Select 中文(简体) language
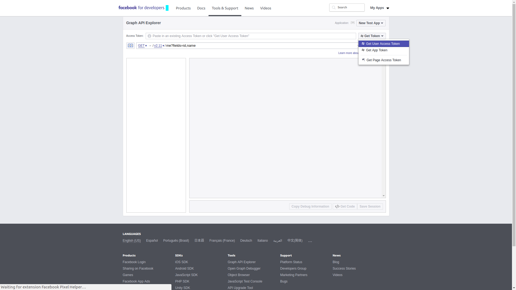Screen dimensions: 516x290 point(295,241)
